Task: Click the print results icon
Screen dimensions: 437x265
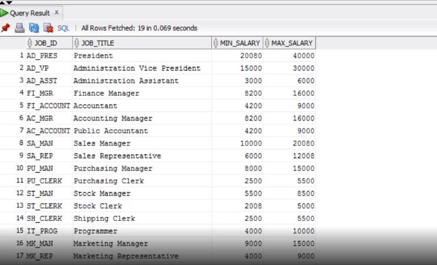Action: click(x=19, y=28)
